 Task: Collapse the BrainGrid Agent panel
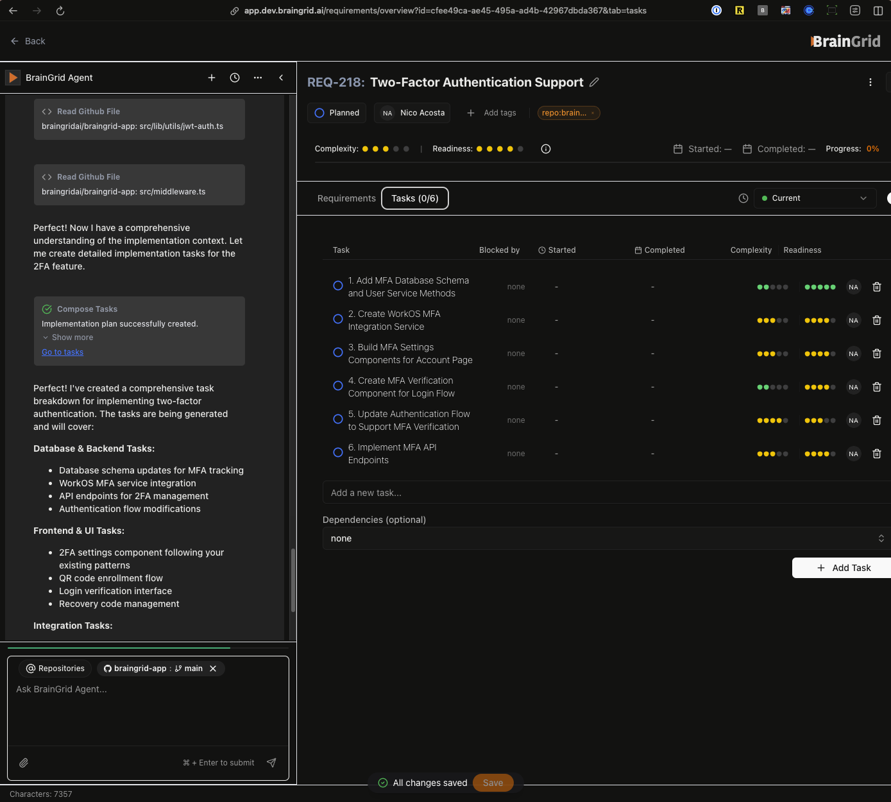point(281,78)
